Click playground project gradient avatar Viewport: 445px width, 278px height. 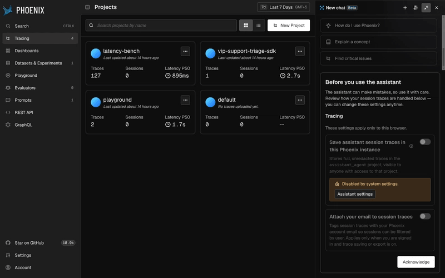tap(96, 102)
